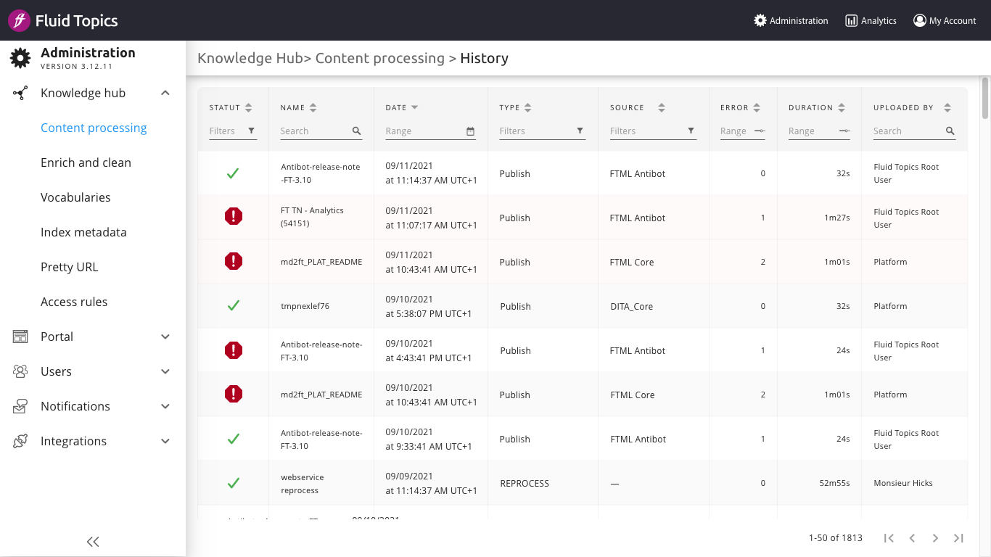Screen dimensions: 991x557
Task: Click the 'DITA_Core' source cell
Action: coord(632,307)
